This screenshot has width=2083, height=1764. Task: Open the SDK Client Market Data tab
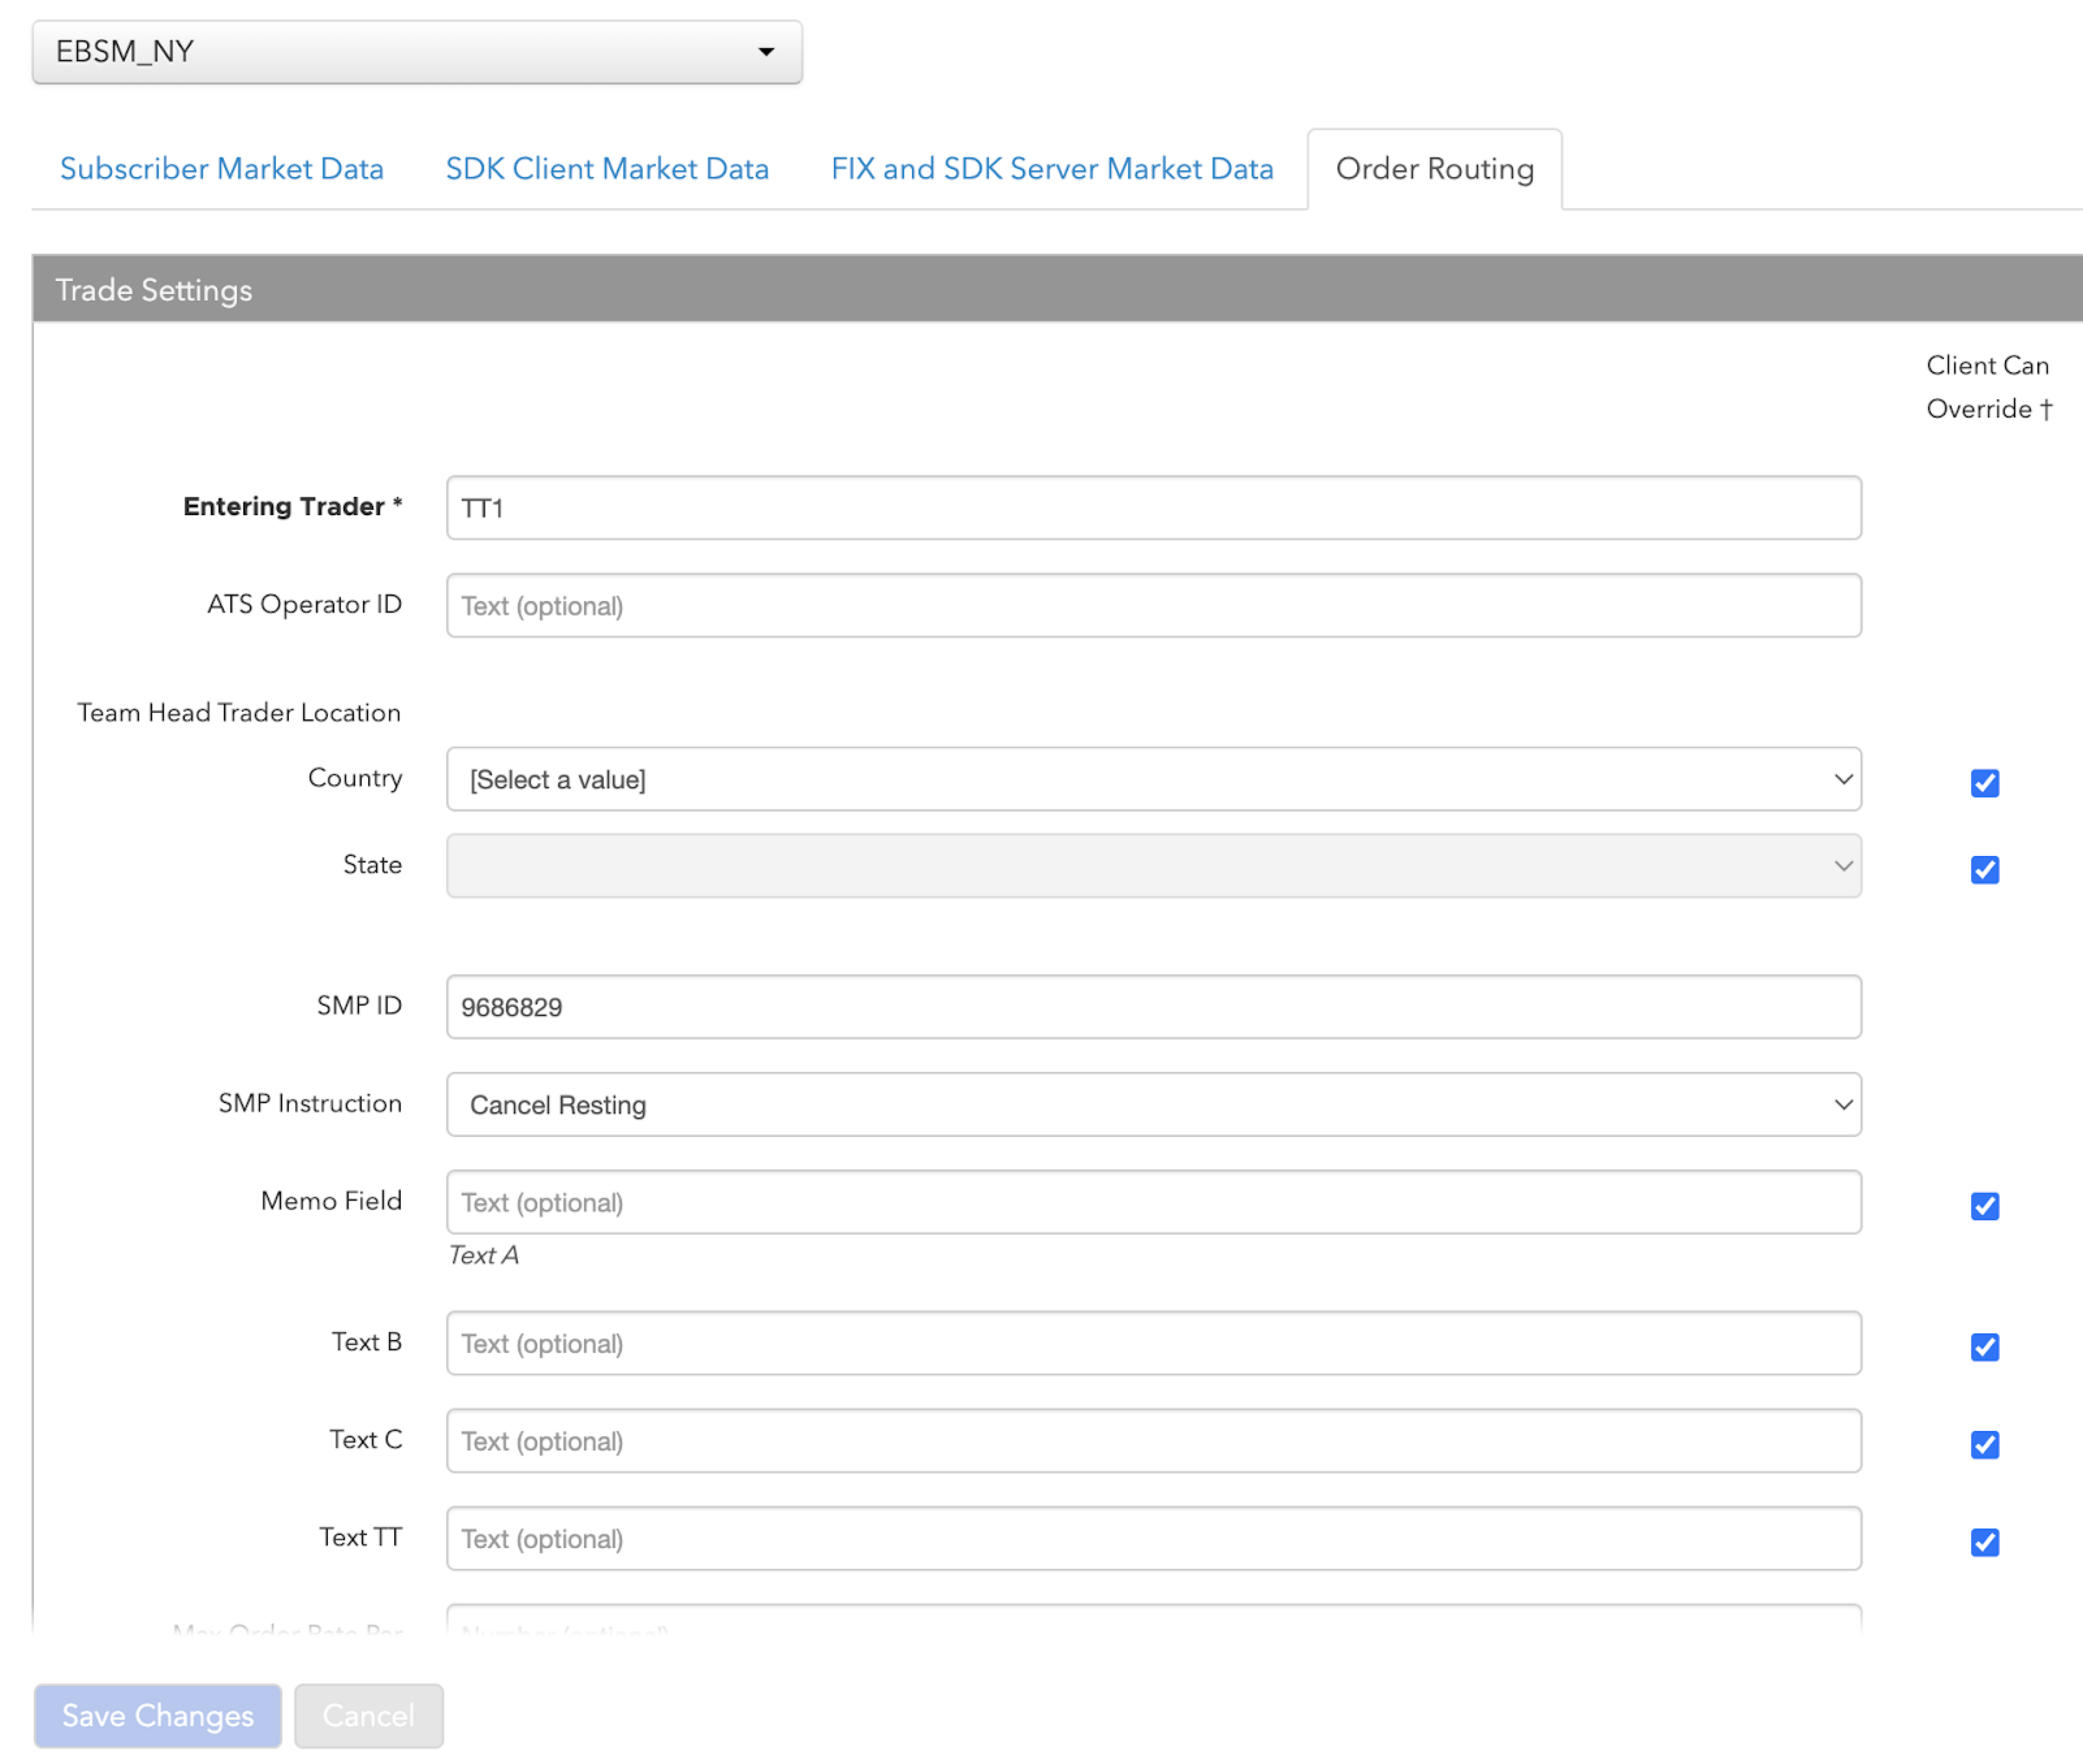pos(607,169)
